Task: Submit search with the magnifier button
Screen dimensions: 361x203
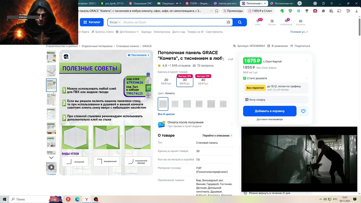Action: (240, 22)
